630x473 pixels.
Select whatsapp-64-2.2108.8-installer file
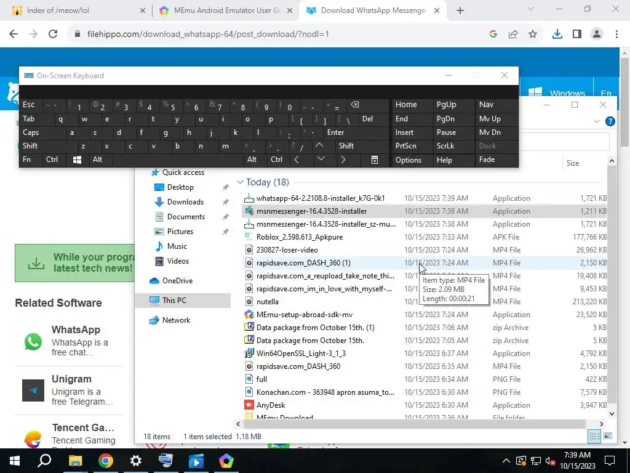tap(320, 198)
